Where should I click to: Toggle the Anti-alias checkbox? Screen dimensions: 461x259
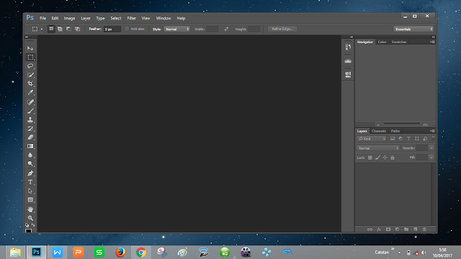coord(127,29)
